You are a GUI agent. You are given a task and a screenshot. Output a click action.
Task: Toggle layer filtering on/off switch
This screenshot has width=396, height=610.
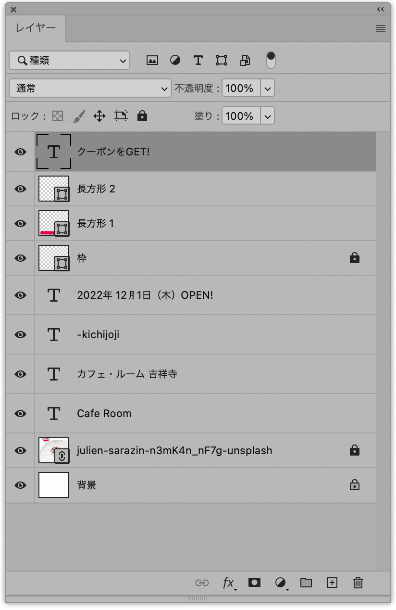click(x=271, y=60)
